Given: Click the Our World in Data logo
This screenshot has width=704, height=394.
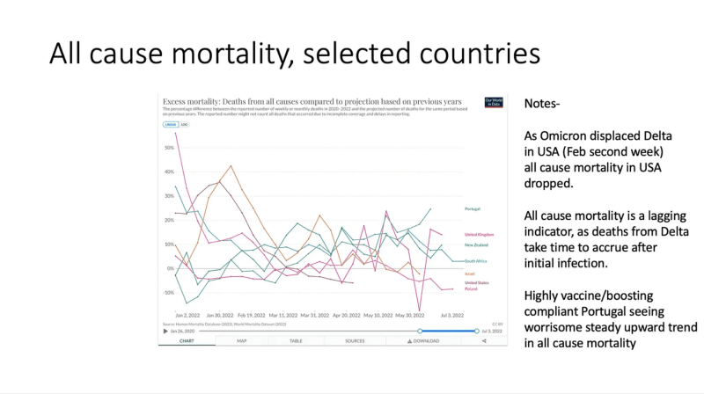Looking at the screenshot, I should click(x=494, y=102).
